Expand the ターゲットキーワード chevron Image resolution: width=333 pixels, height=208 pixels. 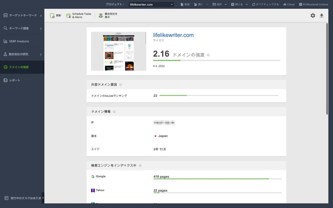pyautogui.click(x=41, y=15)
